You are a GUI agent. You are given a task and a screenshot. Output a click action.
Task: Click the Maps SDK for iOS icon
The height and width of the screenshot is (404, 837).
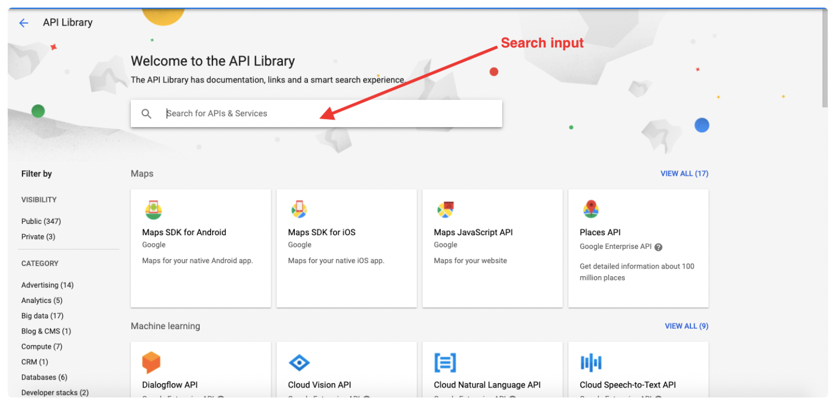coord(299,210)
